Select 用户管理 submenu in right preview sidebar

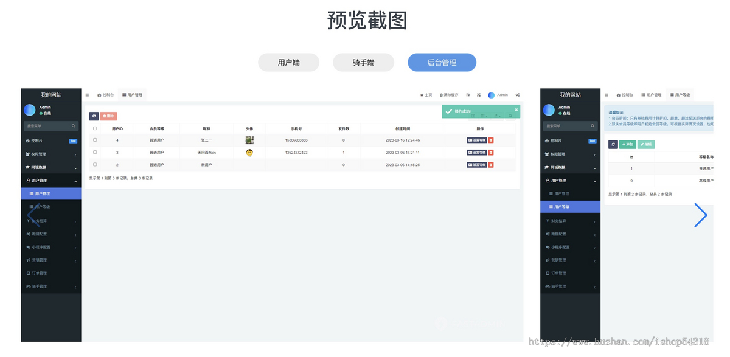[x=570, y=193]
